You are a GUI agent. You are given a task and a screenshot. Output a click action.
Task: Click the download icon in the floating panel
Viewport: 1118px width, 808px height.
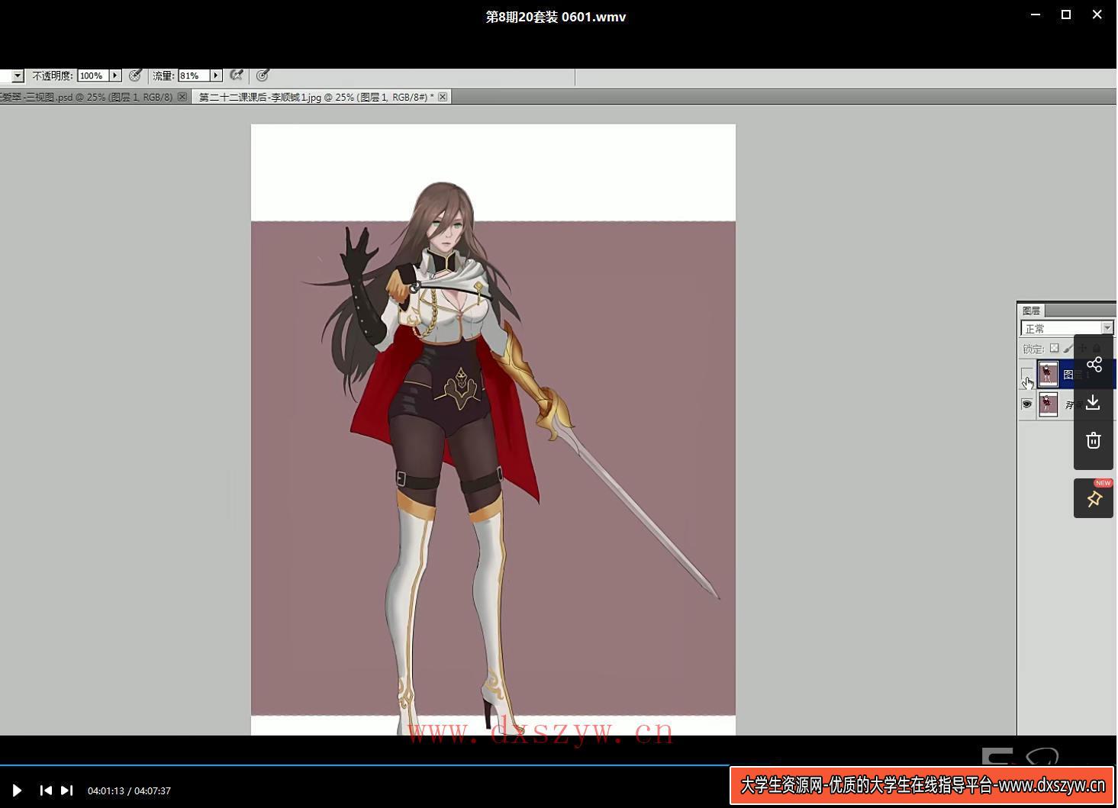click(1094, 402)
